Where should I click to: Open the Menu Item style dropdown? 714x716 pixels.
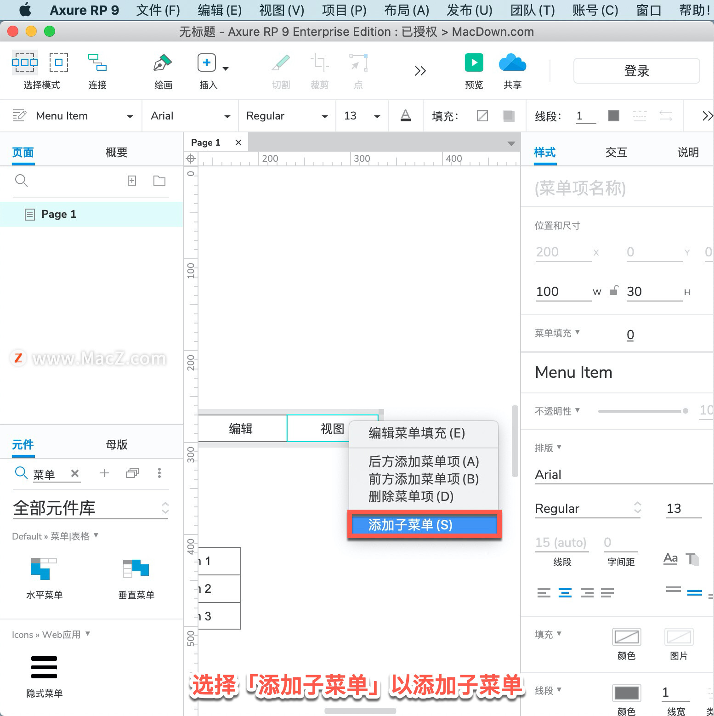pos(130,116)
